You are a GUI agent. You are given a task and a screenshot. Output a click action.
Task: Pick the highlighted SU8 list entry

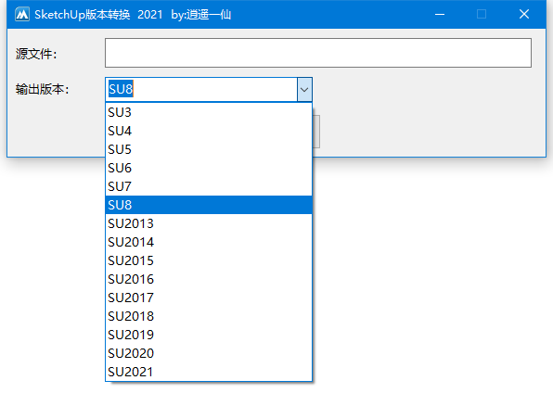209,205
